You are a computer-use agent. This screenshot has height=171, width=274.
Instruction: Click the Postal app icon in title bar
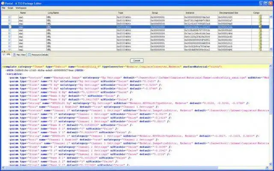click(x=3, y=3)
